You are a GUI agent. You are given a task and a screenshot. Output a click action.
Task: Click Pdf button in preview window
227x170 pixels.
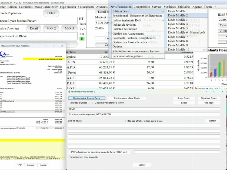pos(20,165)
